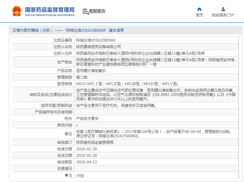Viewport: 244px width, 182px height.
Task: Open the 详情 link
Action: 80,175
